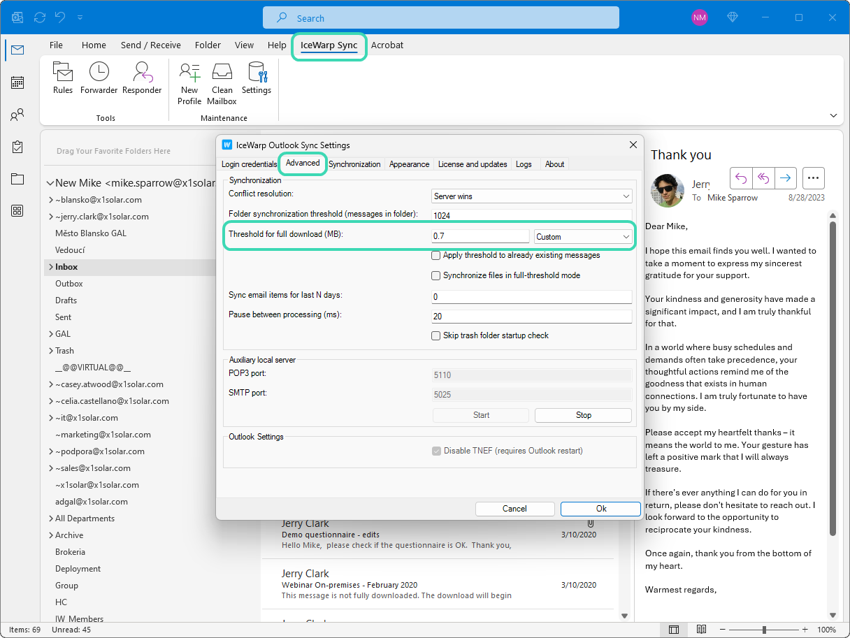Click Ok to save sync settings
The width and height of the screenshot is (850, 638).
click(x=600, y=509)
